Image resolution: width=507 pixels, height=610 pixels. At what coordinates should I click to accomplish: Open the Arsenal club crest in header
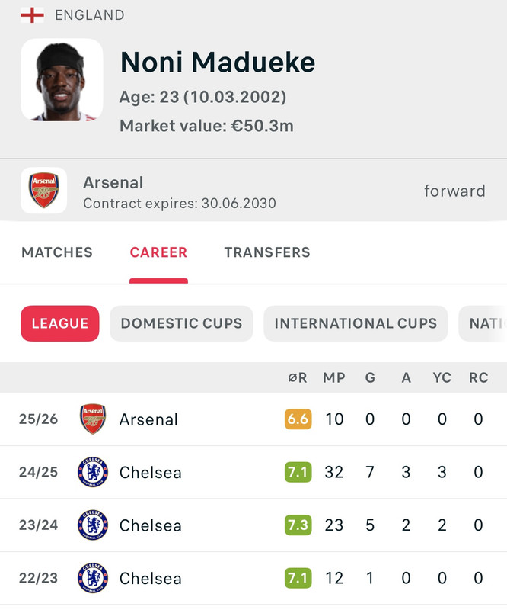(43, 191)
